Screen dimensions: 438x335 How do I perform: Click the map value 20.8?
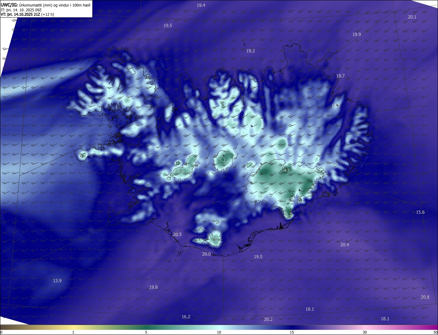pos(425,297)
